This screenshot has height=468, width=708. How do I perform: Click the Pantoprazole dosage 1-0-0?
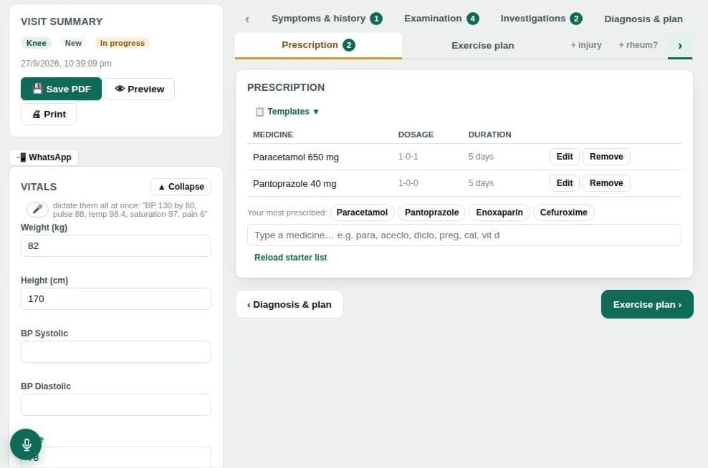408,183
